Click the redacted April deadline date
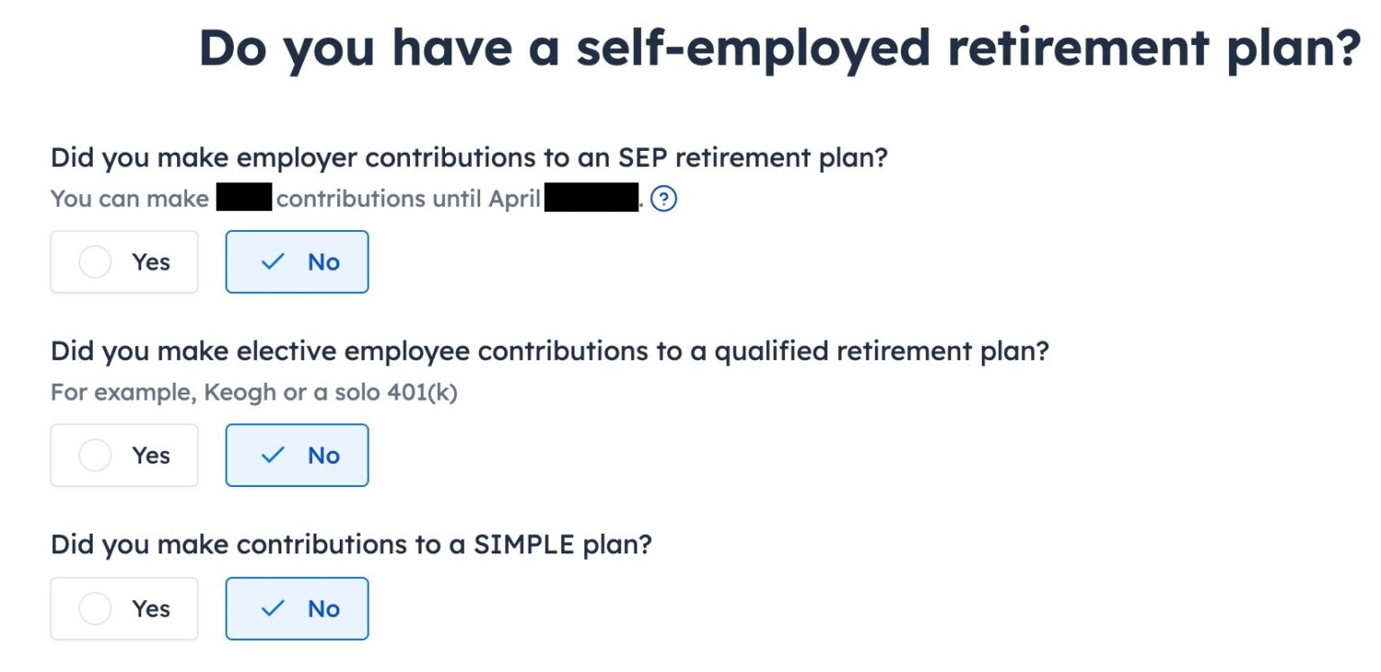Viewport: 1381px width, 672px height. point(589,199)
